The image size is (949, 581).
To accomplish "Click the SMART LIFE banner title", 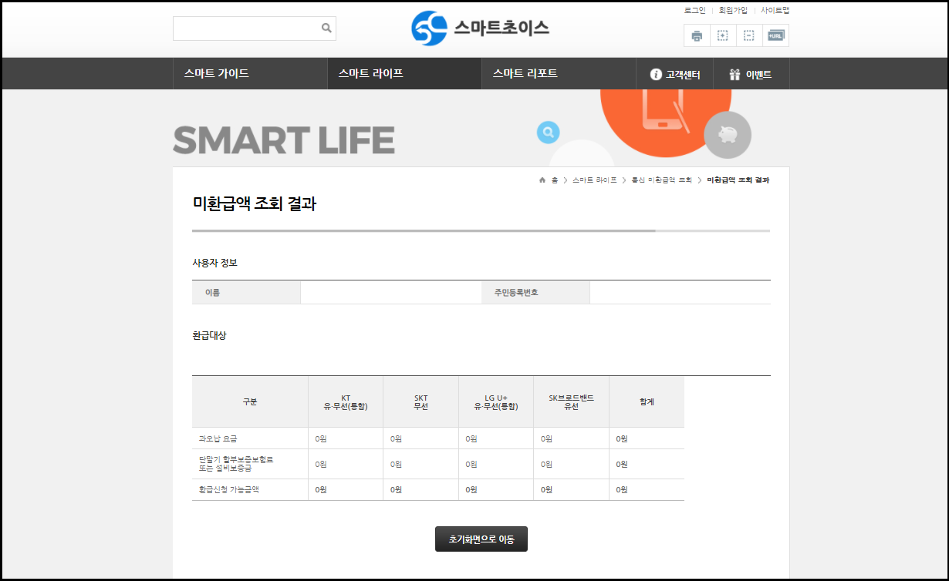I will tap(284, 140).
